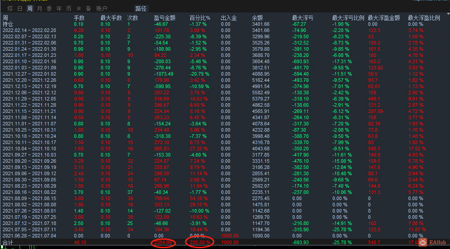Click the total profit 2354.99 cell
This screenshot has height=249, width=450.
click(163, 242)
